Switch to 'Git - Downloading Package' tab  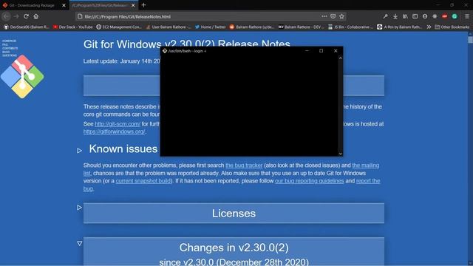tap(34, 5)
